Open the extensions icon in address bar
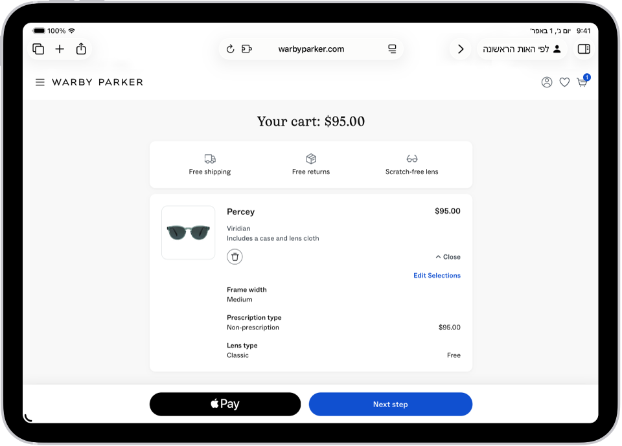 point(247,49)
